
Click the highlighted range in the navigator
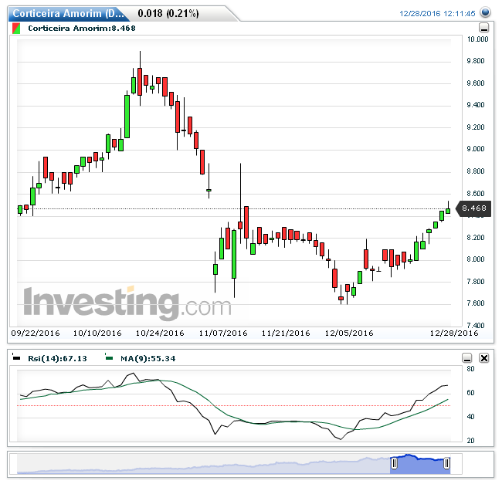pos(420,463)
